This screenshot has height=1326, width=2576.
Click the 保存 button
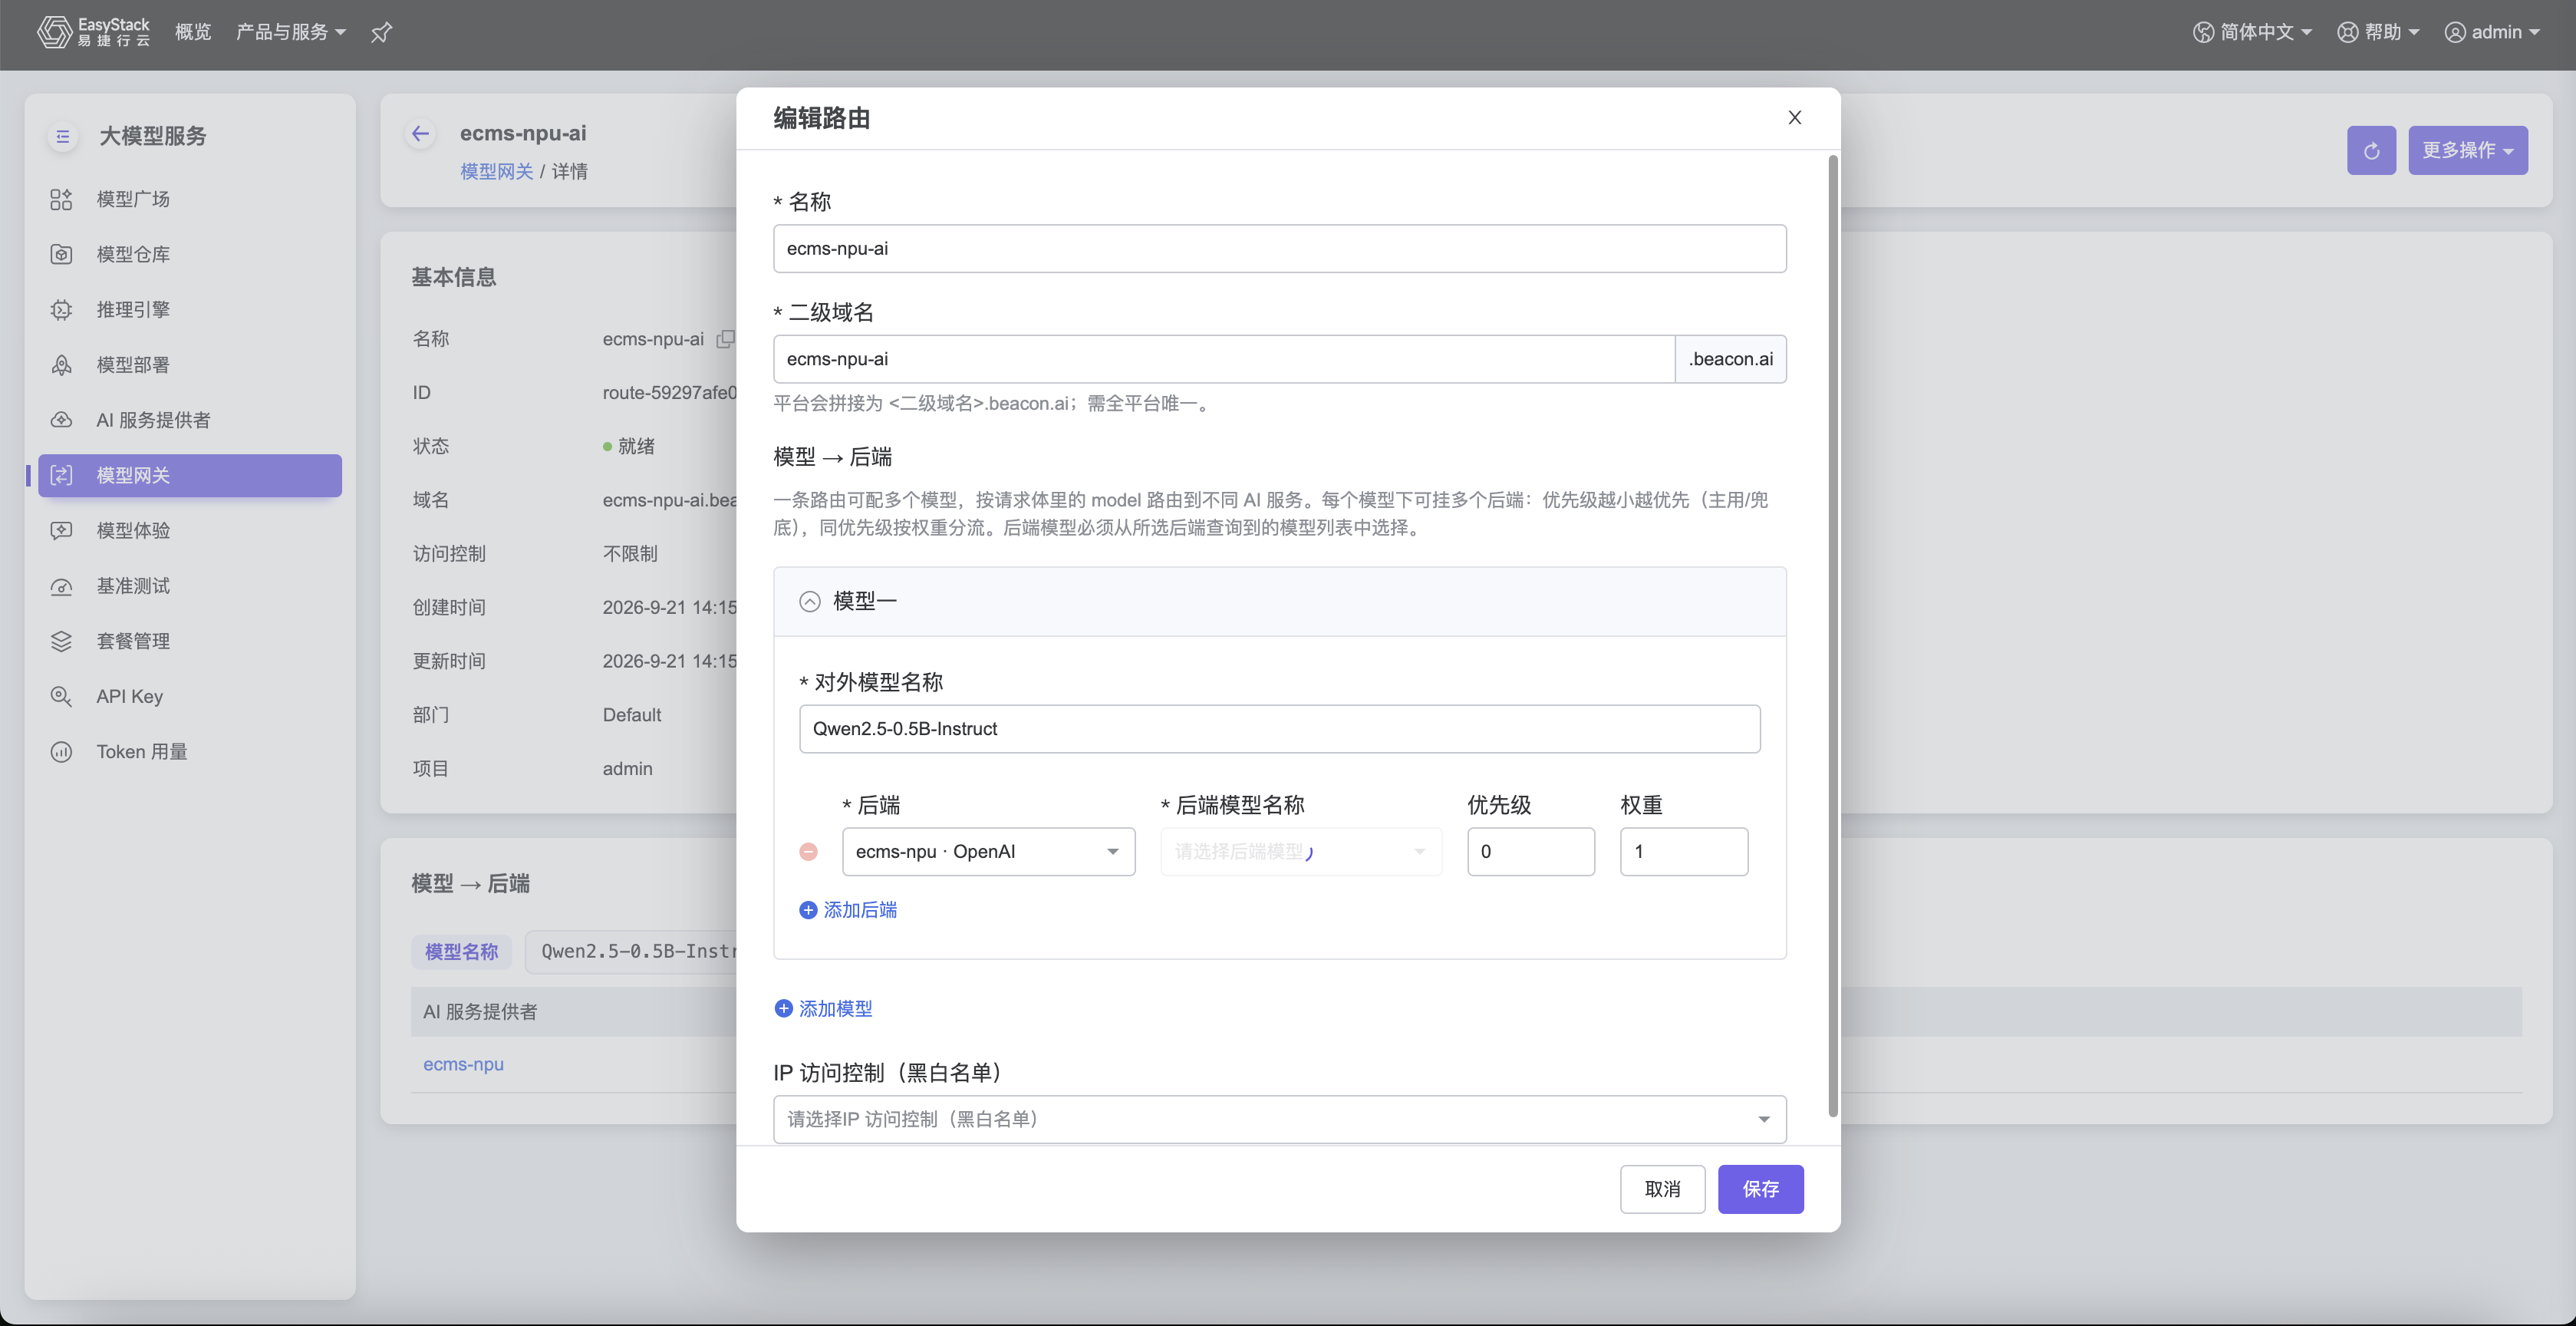coord(1760,1189)
